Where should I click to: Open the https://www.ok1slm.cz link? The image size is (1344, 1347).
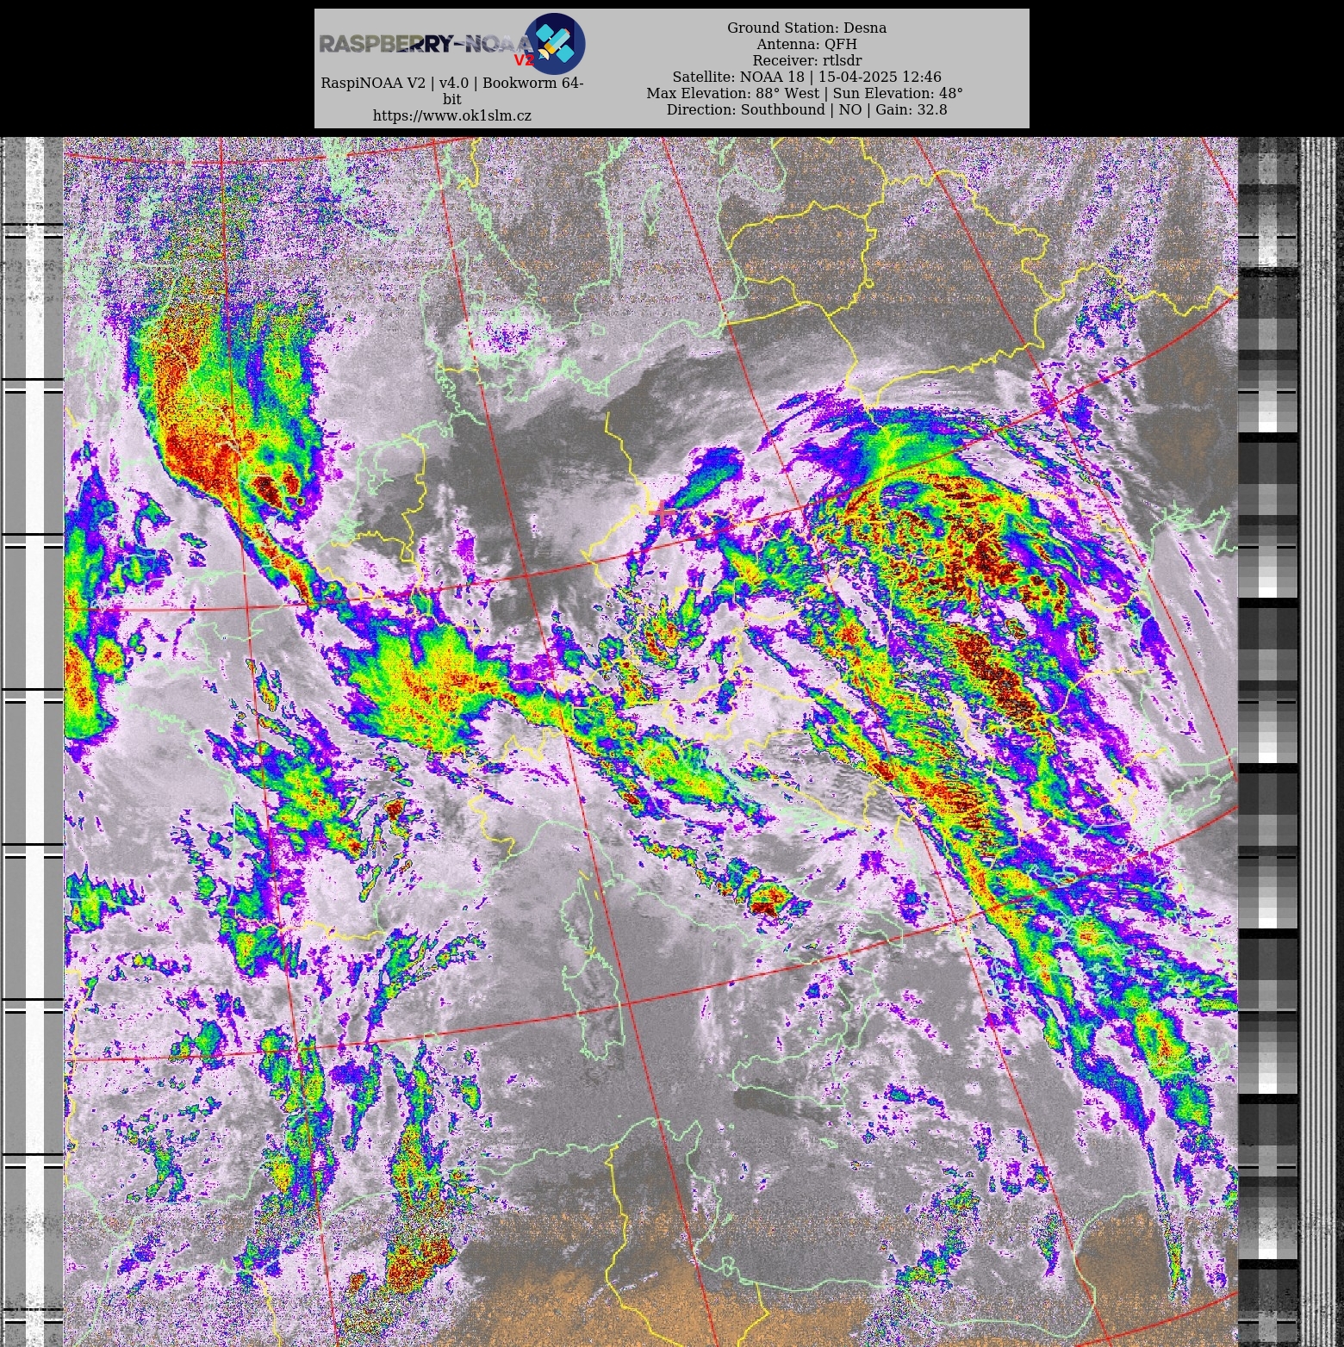coord(451,115)
